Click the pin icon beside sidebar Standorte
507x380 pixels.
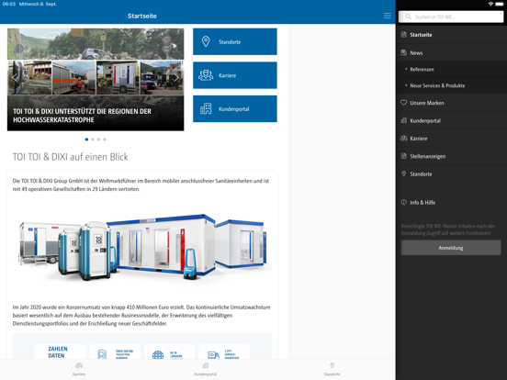tap(403, 173)
